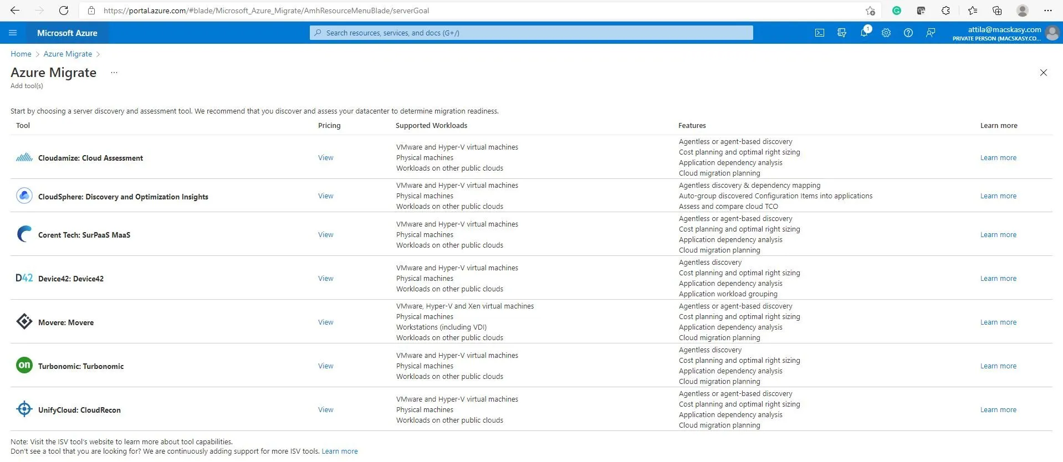This screenshot has height=462, width=1063.
Task: Open the browser settings ellipsis menu
Action: click(1047, 11)
